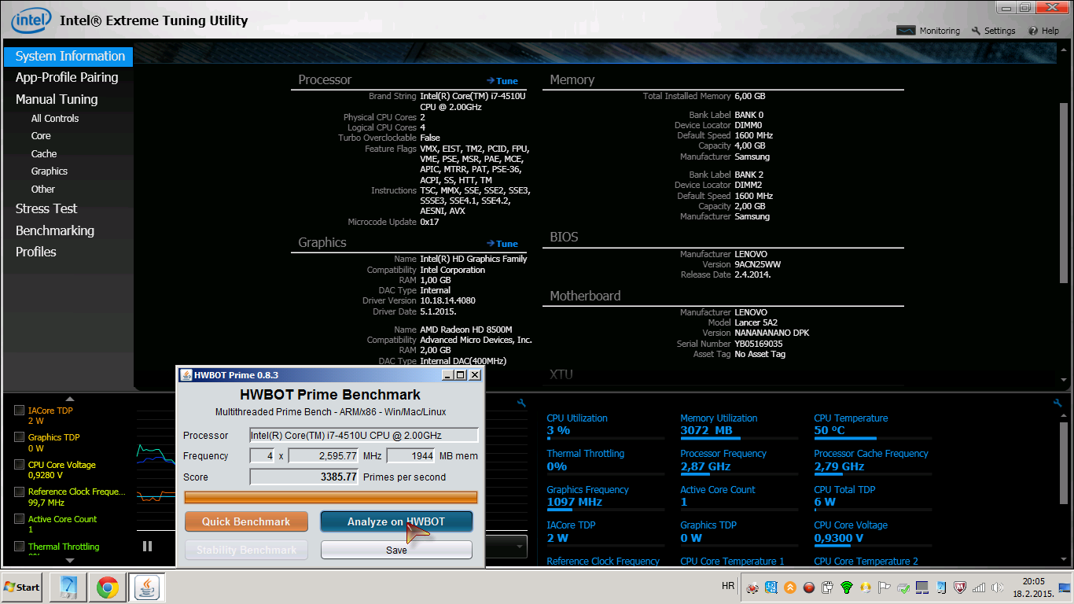Click main panel scrollbar up arrow
This screenshot has width=1074, height=604.
1065,49
